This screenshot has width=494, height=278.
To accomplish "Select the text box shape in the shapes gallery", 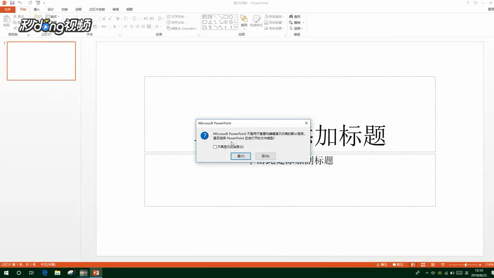I will point(205,17).
